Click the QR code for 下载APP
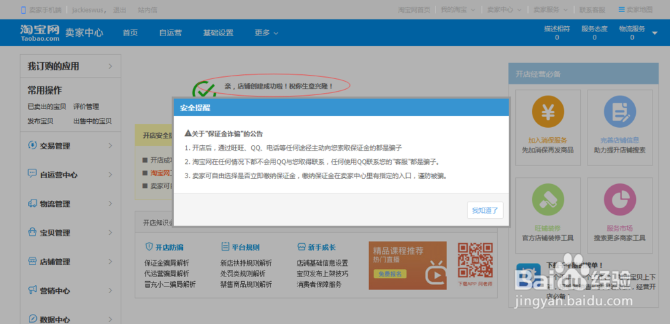Screen dimensions: 670x324 point(475,260)
